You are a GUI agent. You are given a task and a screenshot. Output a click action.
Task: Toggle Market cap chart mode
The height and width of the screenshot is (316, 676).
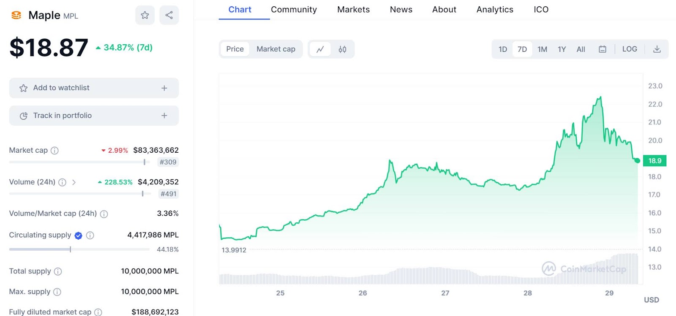276,49
